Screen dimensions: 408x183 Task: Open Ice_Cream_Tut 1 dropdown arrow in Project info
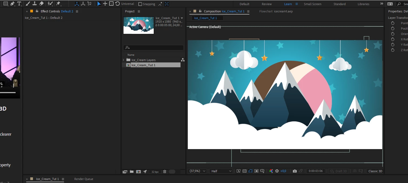point(182,18)
